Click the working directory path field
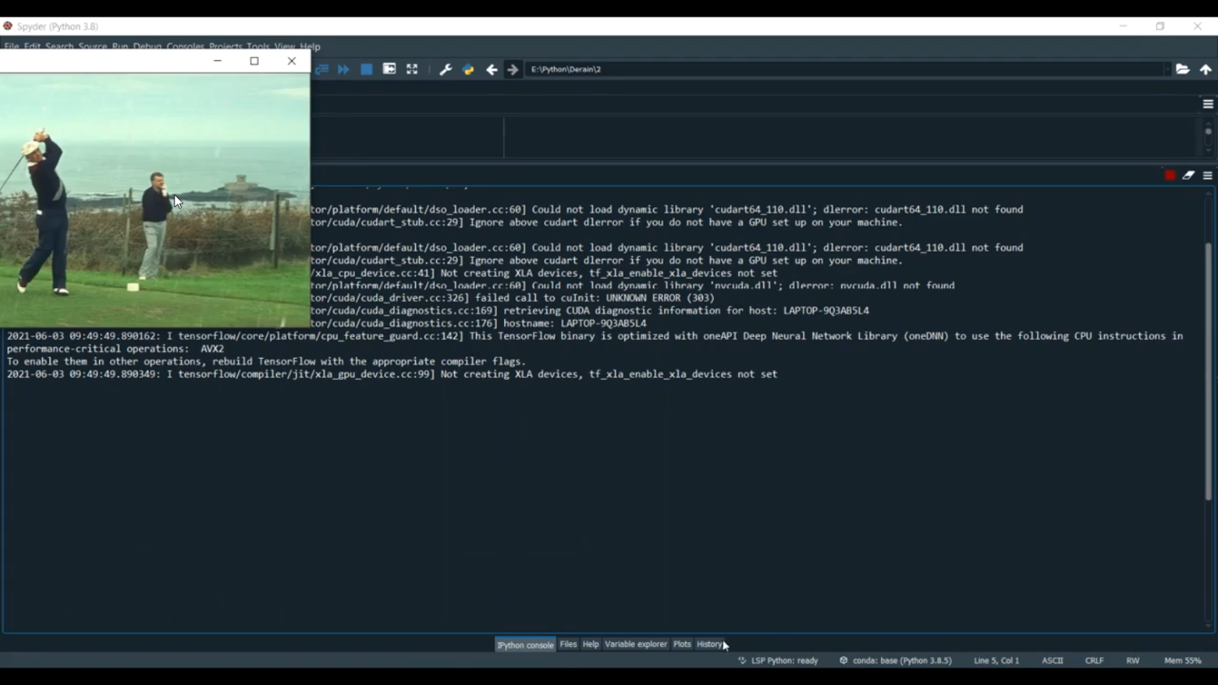Viewport: 1218px width, 685px height. (844, 70)
